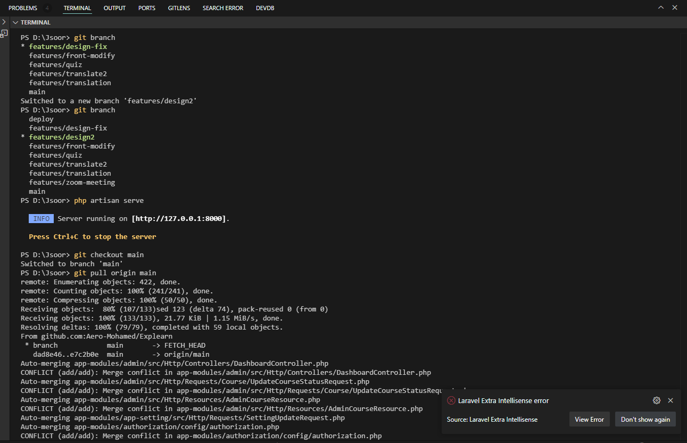The image size is (687, 443).
Task: Click the Problems count badge showing 4
Action: (x=47, y=8)
